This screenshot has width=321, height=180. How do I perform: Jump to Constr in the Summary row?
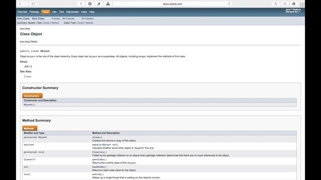coord(47,23)
